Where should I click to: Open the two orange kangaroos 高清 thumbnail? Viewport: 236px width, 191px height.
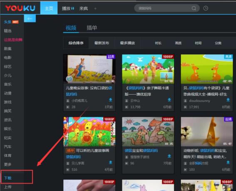207,69
